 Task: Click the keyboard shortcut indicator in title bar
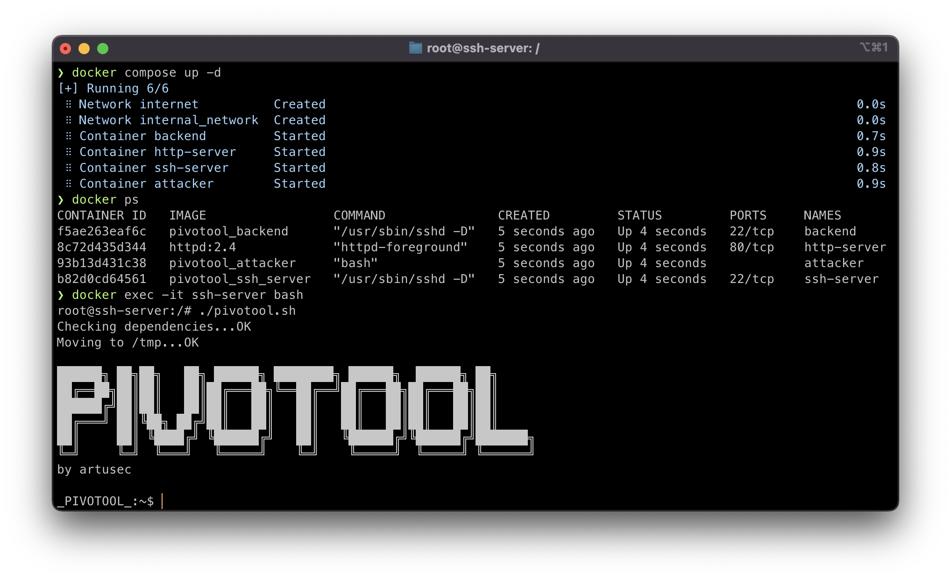pos(873,48)
